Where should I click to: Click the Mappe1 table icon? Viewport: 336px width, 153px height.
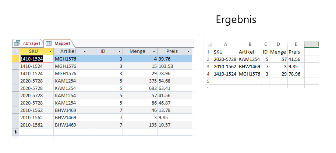tap(49, 43)
